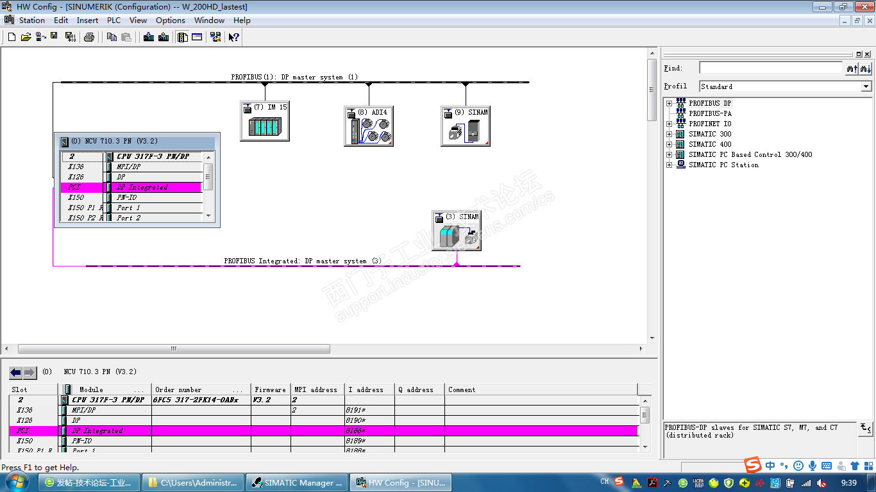Click the HW Config taskbar button
Viewport: 876px width, 492px height.
[x=400, y=482]
